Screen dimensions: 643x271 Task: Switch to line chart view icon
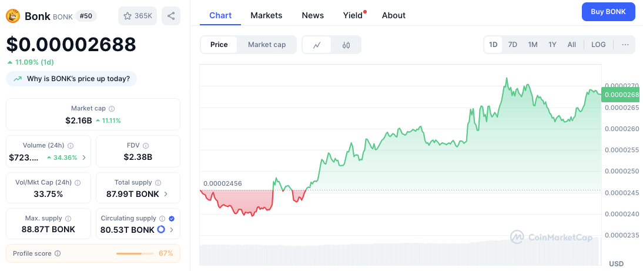point(317,45)
